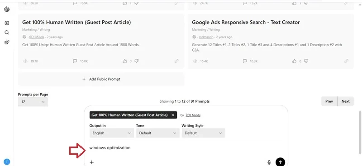Thumbs up the Google Ads Responsive Search prompt
The image size is (362, 166).
coord(295,61)
